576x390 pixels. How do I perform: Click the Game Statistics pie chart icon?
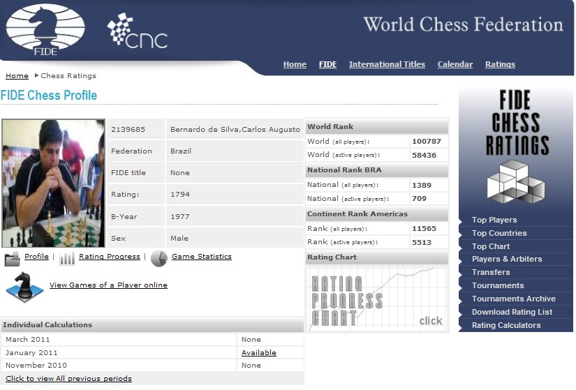tap(159, 259)
